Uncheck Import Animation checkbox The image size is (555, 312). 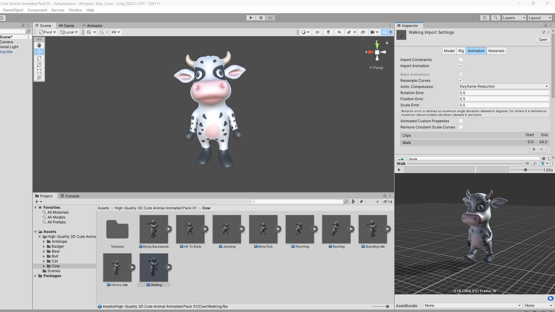pos(461,66)
